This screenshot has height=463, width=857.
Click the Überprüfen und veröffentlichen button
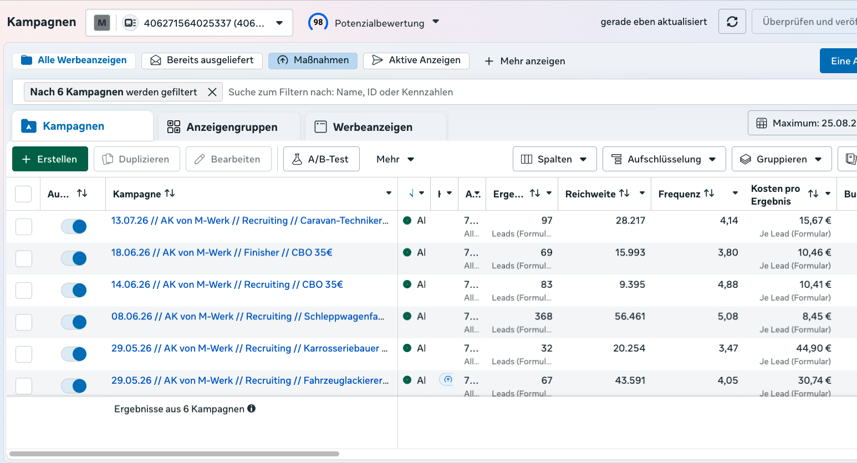tap(804, 22)
